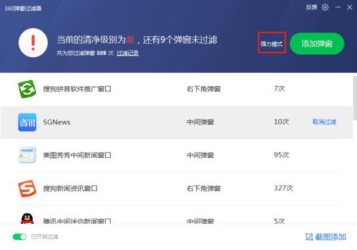
Task: Click the 反馈 feedback link
Action: coord(311,7)
